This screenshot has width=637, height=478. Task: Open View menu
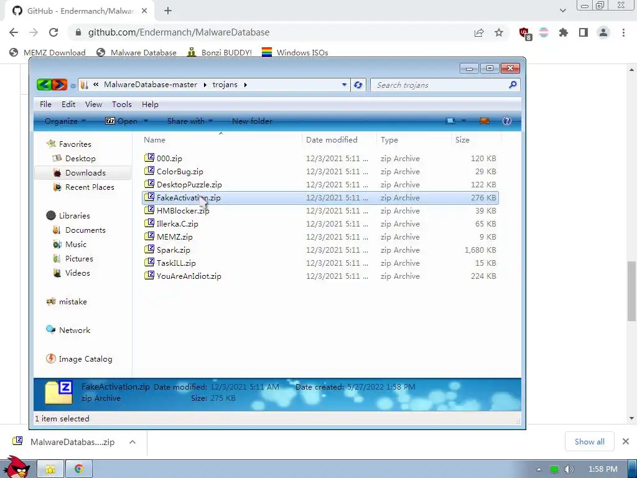point(93,104)
